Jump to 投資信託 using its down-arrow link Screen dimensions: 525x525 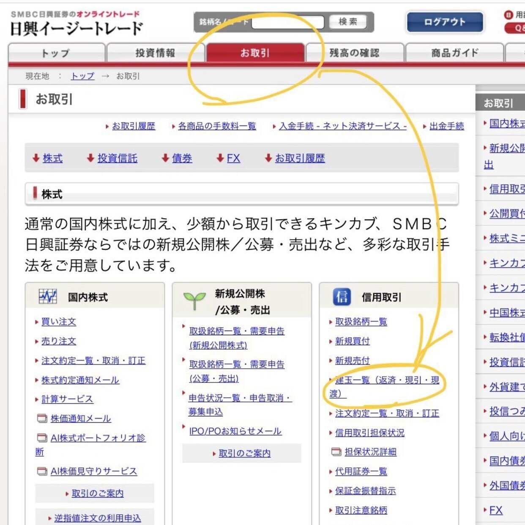pos(90,159)
